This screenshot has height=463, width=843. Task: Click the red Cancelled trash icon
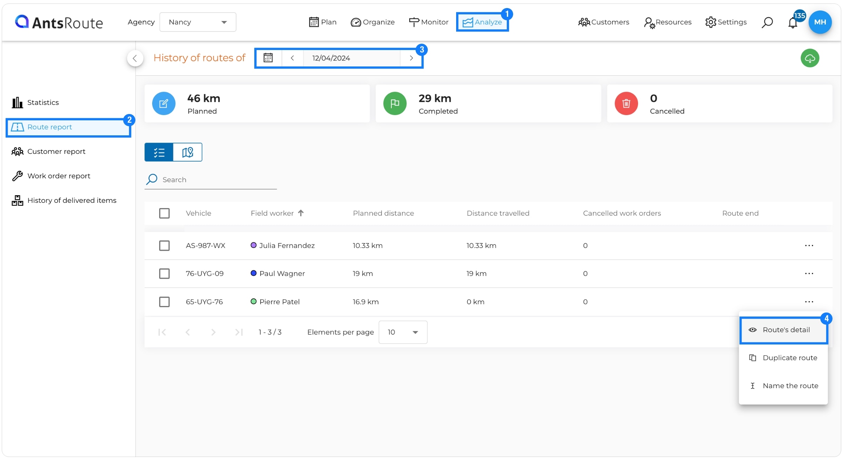point(626,104)
